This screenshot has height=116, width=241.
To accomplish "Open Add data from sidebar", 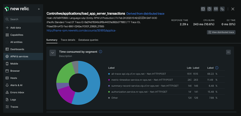I will pyautogui.click(x=16, y=28).
